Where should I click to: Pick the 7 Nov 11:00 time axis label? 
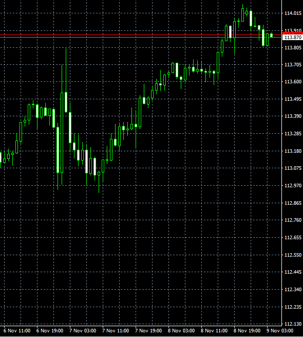click(116, 331)
